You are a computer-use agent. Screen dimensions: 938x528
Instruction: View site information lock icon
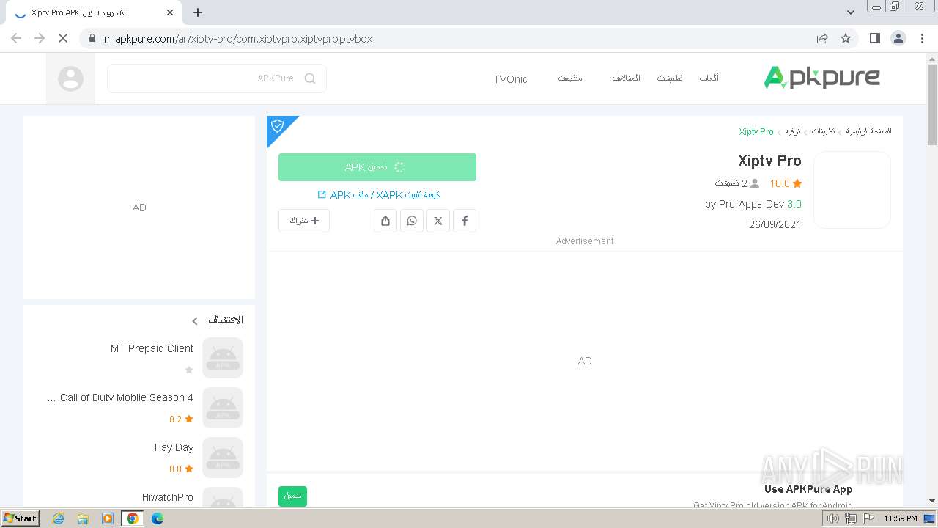pos(92,38)
